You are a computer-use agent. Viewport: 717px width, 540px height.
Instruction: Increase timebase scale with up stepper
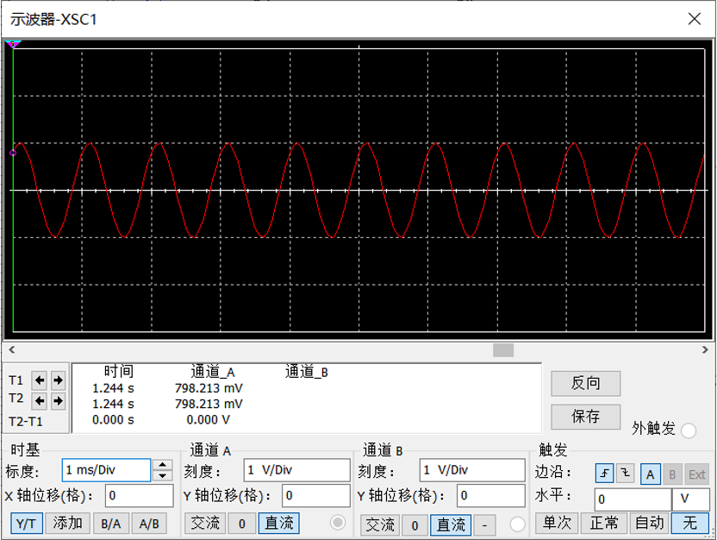162,465
